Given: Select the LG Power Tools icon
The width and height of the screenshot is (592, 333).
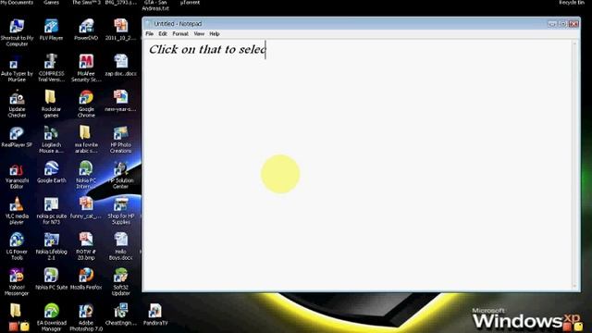Looking at the screenshot, I should pos(17,240).
